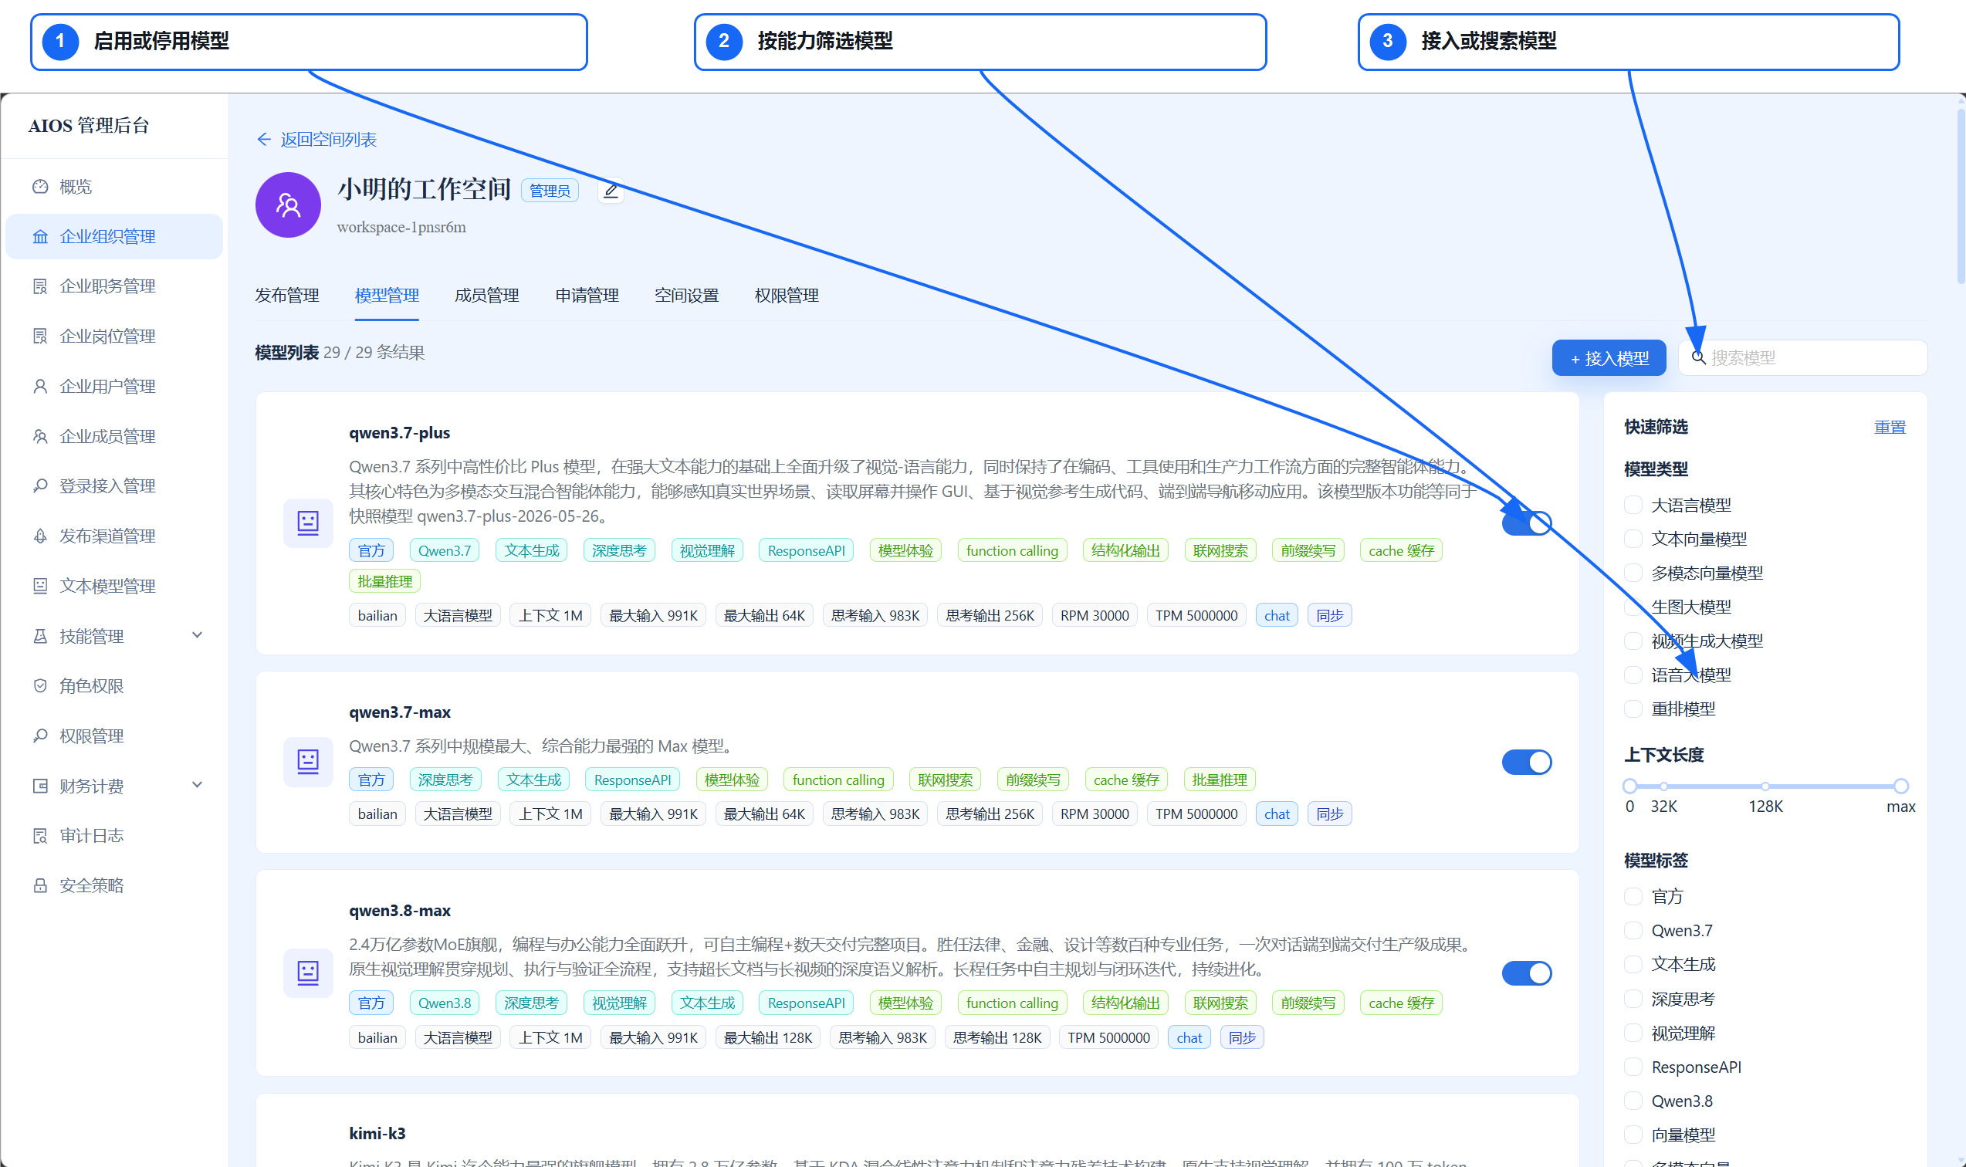Click the kimi-k3 model name
The height and width of the screenshot is (1167, 1966).
tap(377, 1133)
